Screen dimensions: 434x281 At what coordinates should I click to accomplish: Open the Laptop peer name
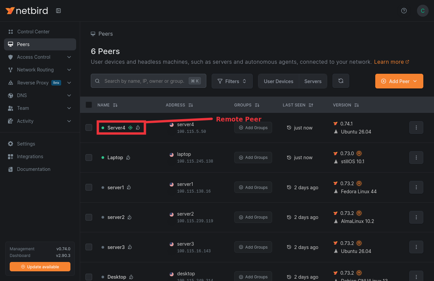coord(115,158)
